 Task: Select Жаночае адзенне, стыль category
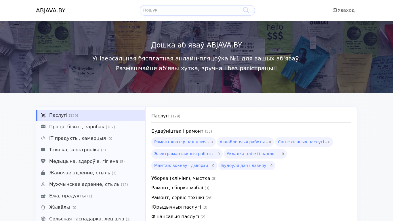(91, 173)
